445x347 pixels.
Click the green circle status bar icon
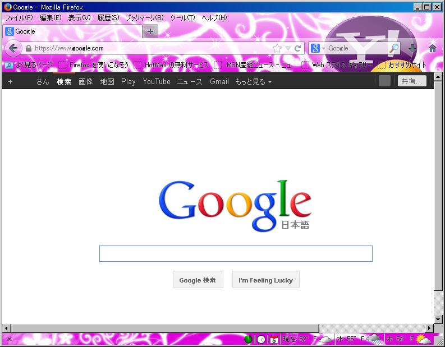pyautogui.click(x=248, y=339)
